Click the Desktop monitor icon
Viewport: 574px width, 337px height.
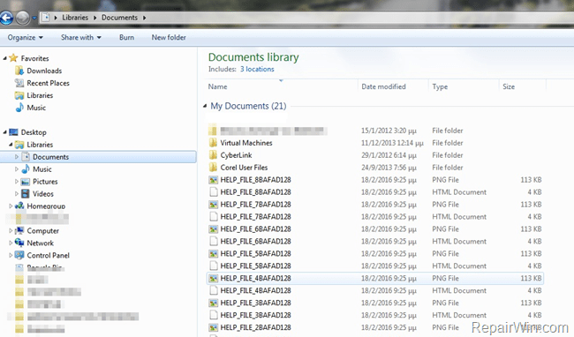click(x=13, y=132)
